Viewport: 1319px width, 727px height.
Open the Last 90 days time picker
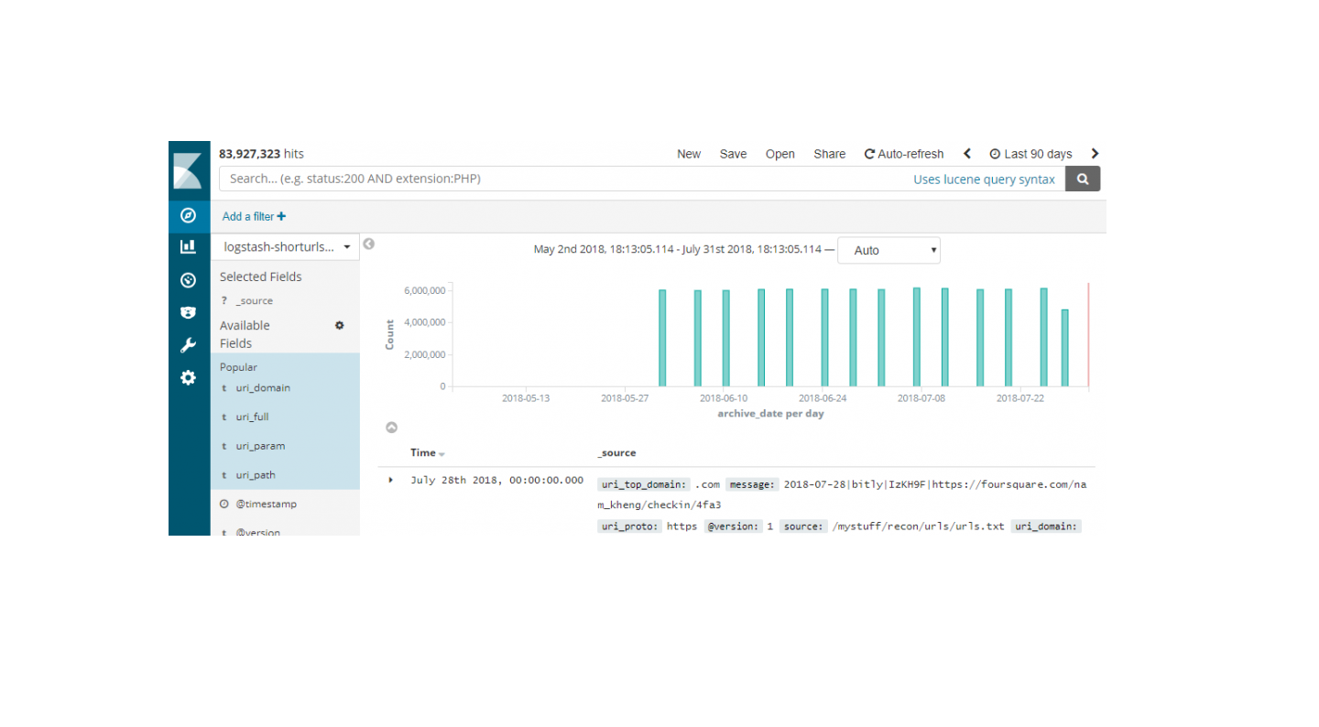1030,154
